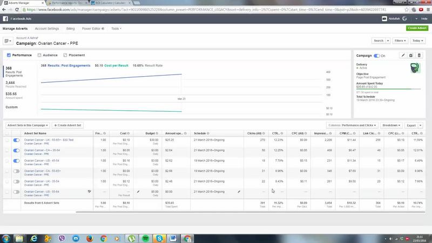The image size is (432, 243).
Task: Click the duplicate campaign icon
Action: (x=411, y=56)
